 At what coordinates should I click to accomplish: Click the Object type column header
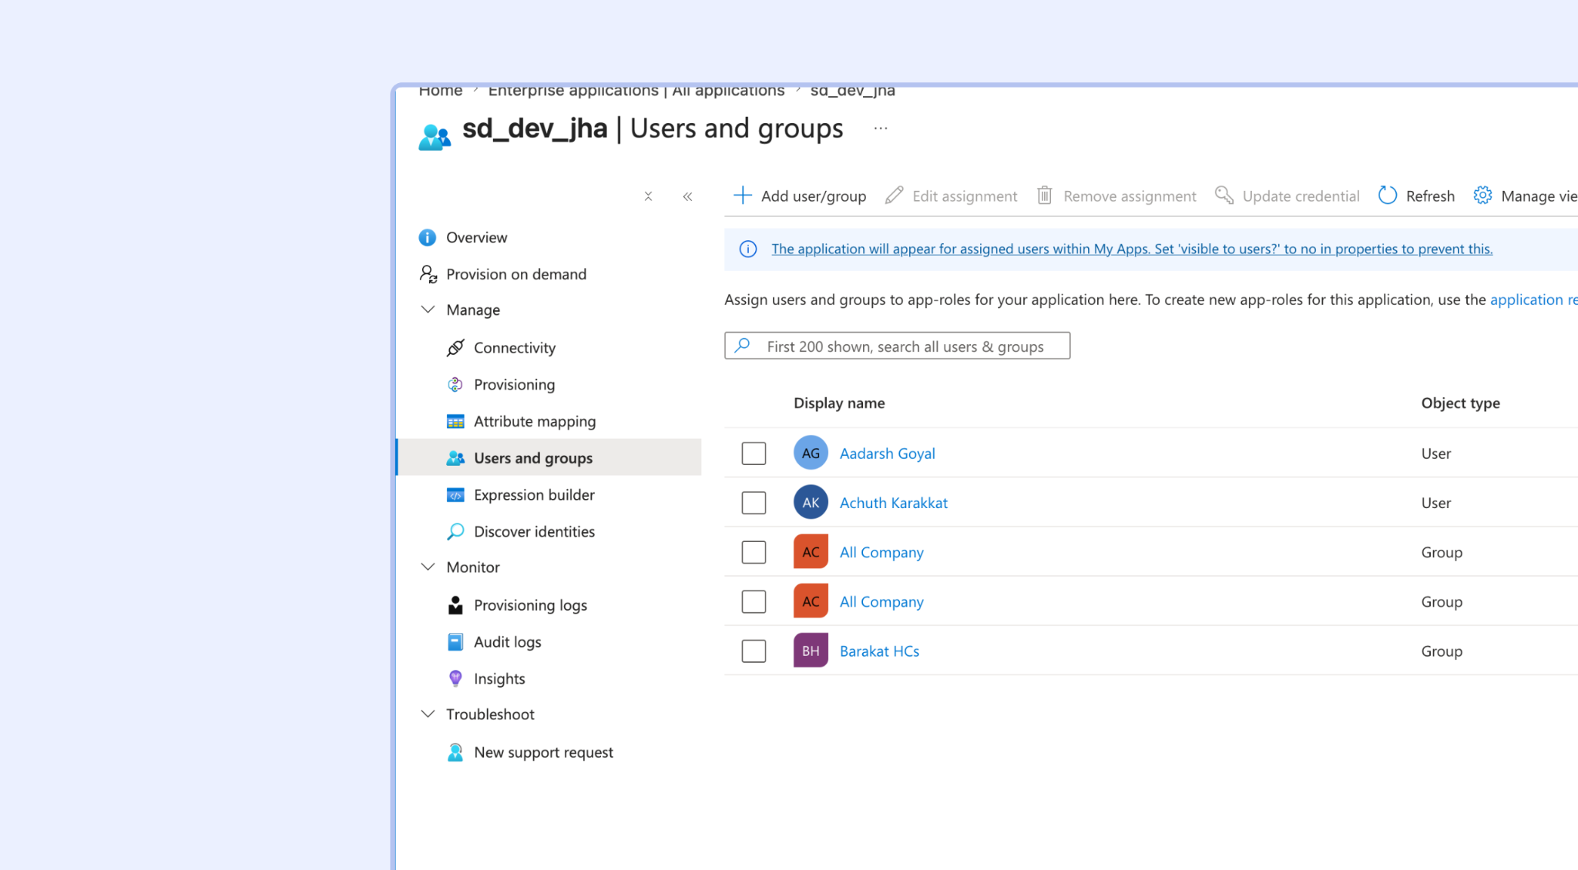[x=1460, y=403]
